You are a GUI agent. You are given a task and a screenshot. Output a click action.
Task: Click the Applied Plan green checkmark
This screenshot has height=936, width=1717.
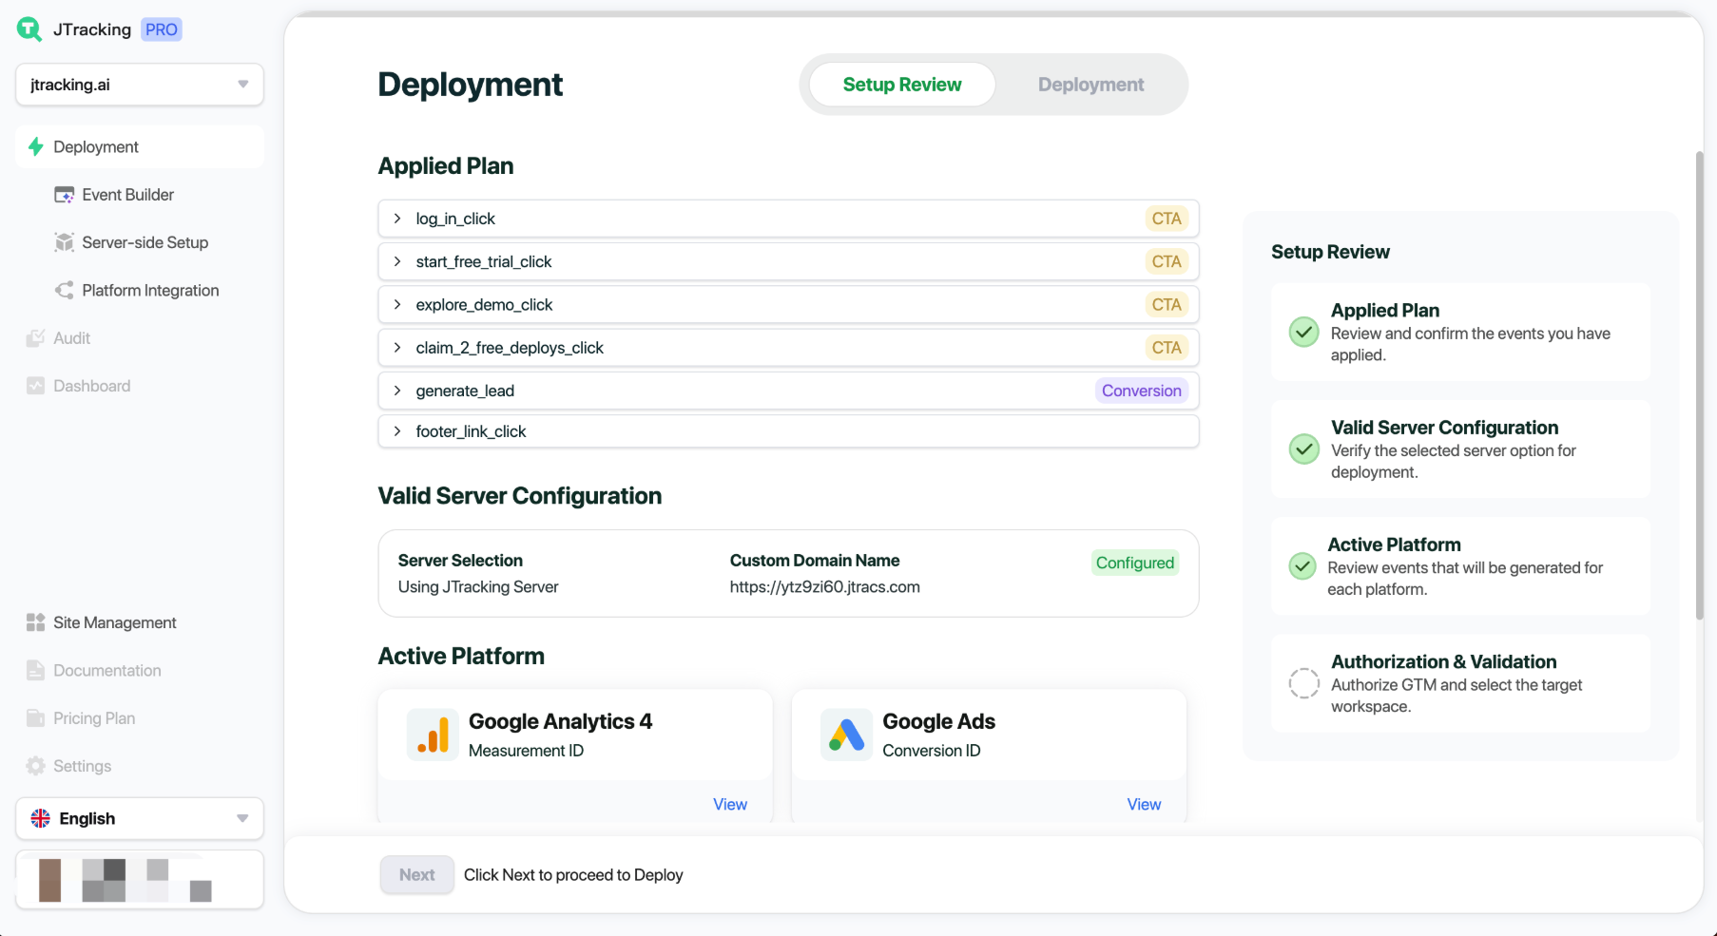pyautogui.click(x=1303, y=332)
